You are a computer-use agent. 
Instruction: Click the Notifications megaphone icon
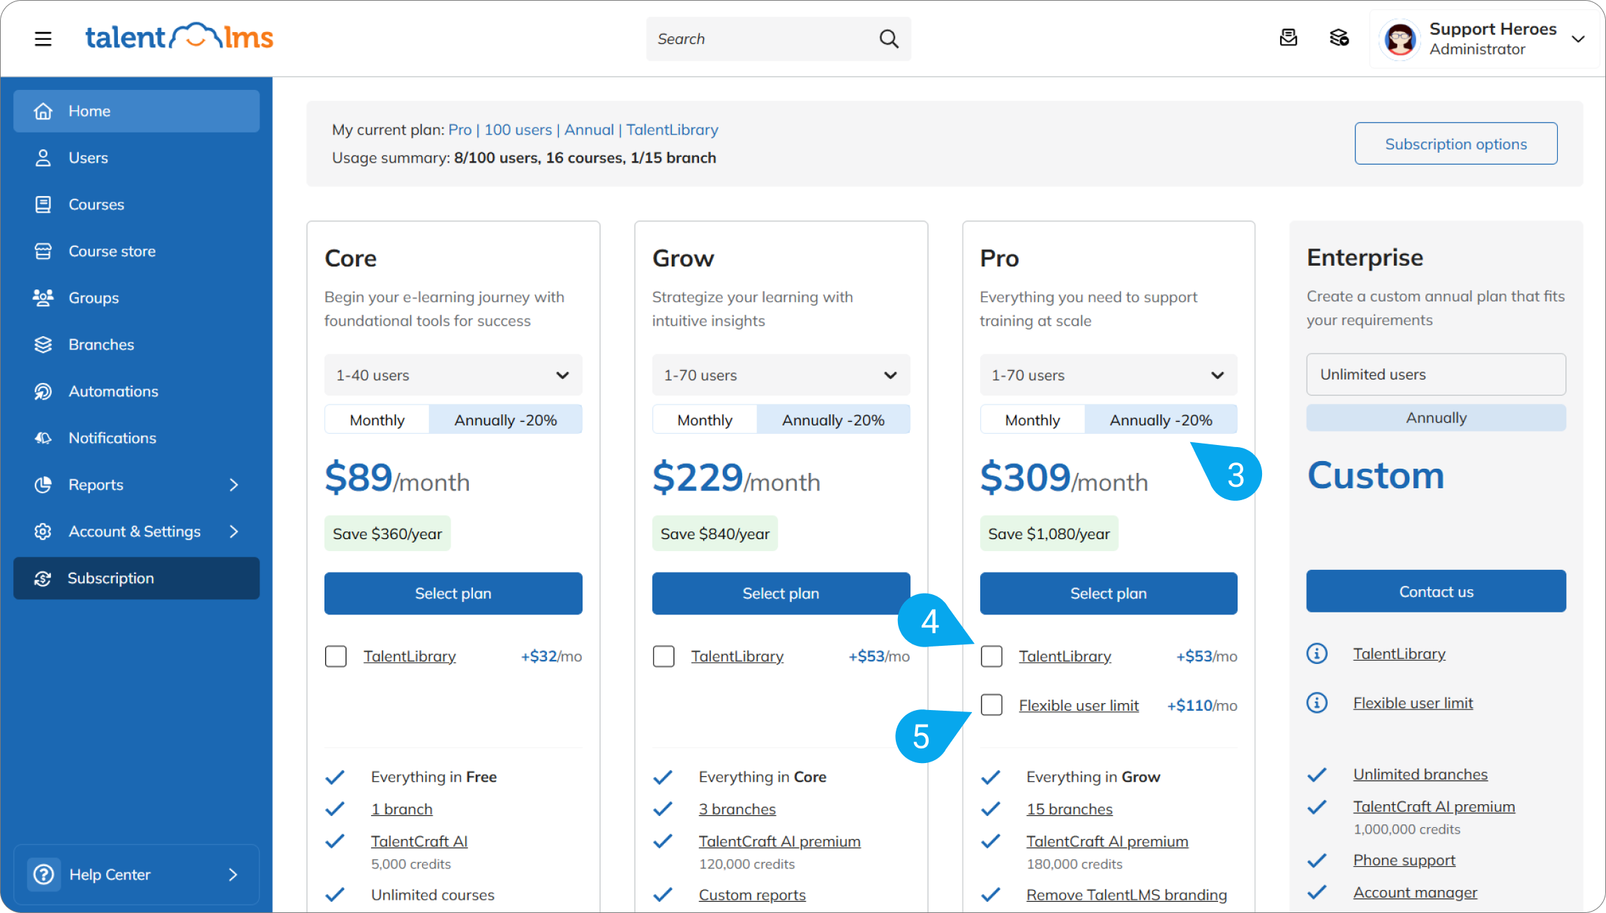43,438
